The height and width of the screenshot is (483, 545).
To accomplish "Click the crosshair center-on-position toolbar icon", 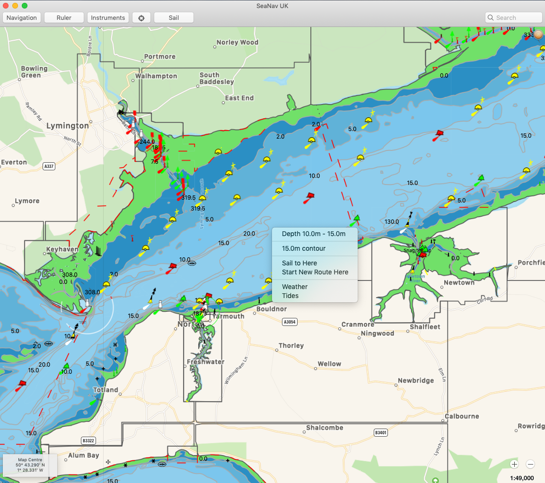I will 141,18.
